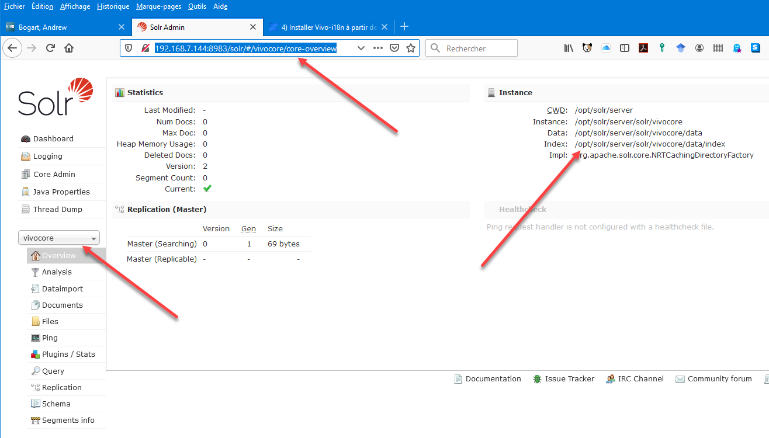Select the Overview home icon

pyautogui.click(x=36, y=256)
